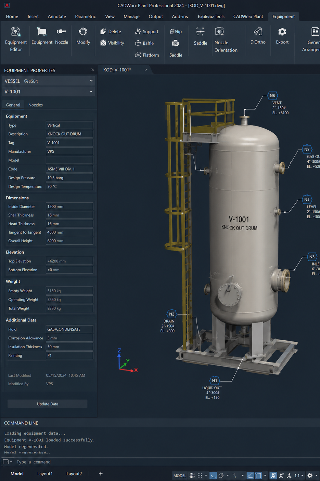Select the N6 nozzle callout tag
Viewport: 320px width, 481px height.
click(272, 96)
